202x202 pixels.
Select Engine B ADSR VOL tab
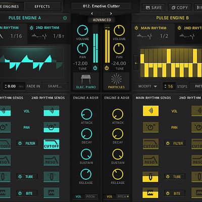click(x=110, y=196)
